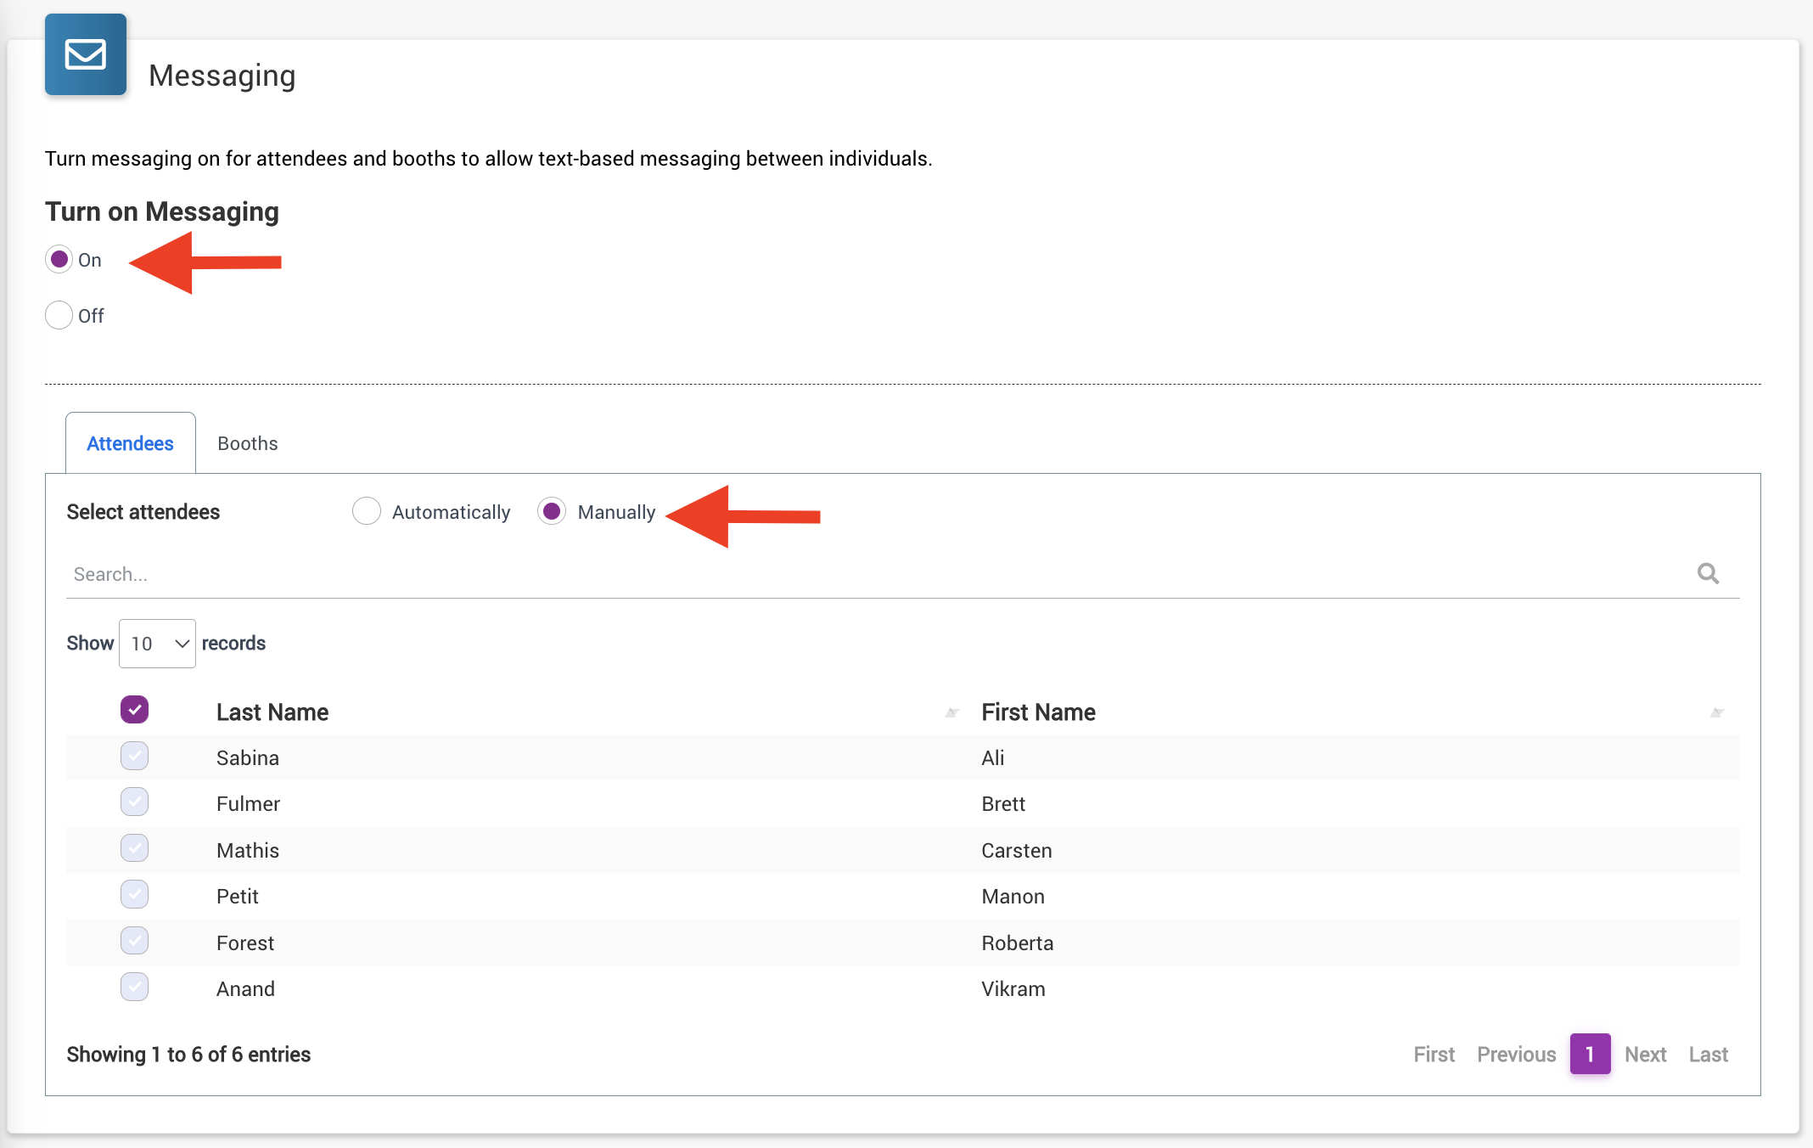Screen dimensions: 1813x1148
Task: Click the Petit last name cell
Action: pyautogui.click(x=237, y=896)
